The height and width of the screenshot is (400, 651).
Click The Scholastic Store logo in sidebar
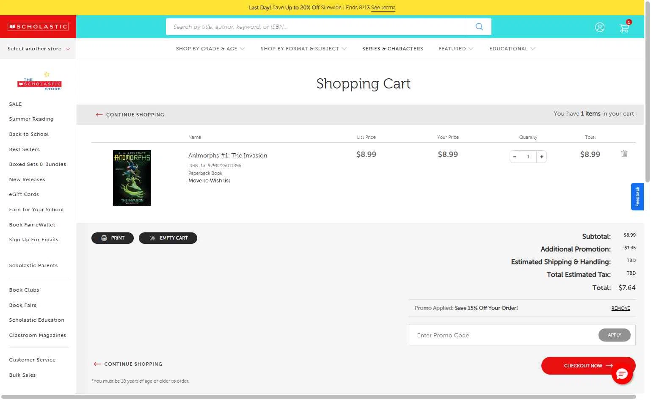(39, 82)
